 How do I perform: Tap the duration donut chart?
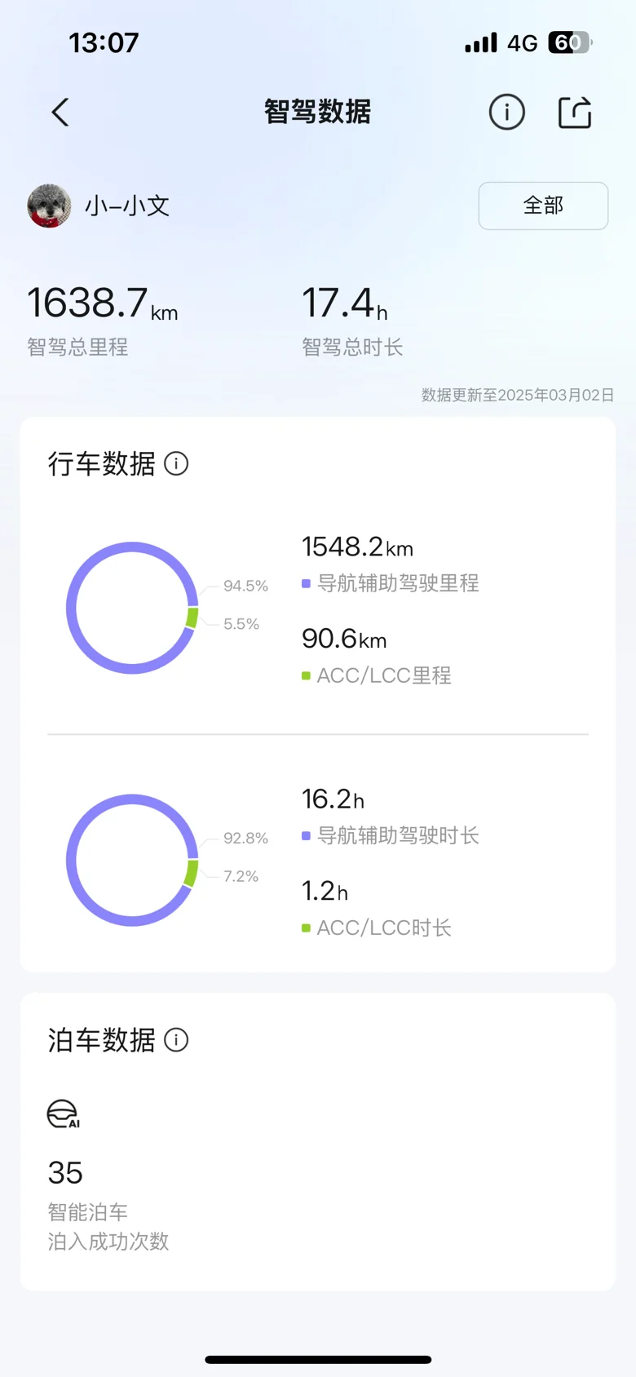coord(132,860)
